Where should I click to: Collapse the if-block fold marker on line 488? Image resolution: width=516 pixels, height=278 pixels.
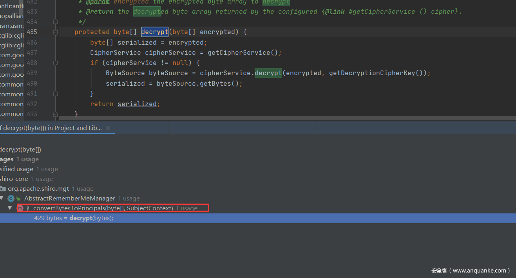point(55,63)
